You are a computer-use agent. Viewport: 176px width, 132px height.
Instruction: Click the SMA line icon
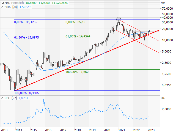tap(2, 7)
